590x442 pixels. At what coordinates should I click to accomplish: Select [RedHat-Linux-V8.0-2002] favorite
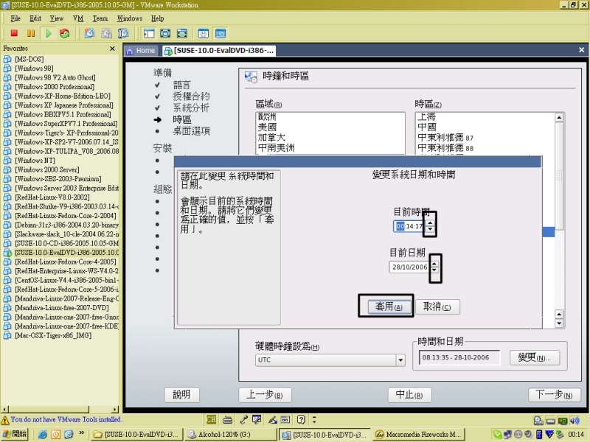click(52, 197)
